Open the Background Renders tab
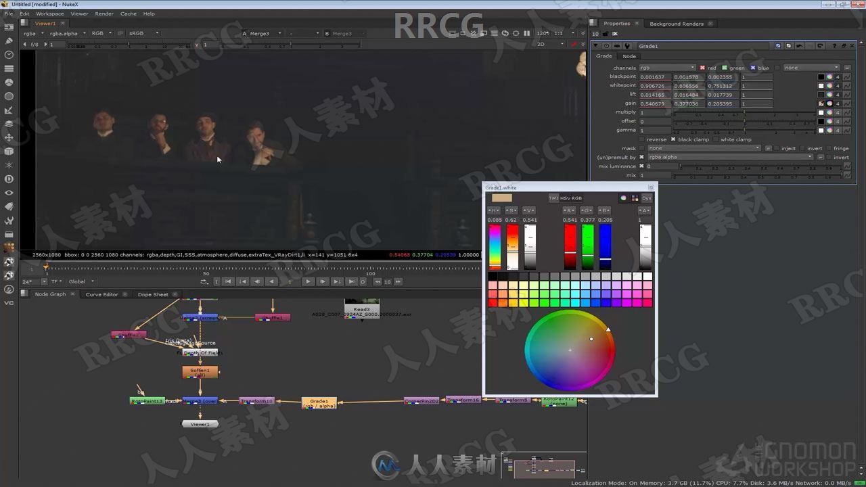Screen dimensions: 866x487 coord(677,24)
